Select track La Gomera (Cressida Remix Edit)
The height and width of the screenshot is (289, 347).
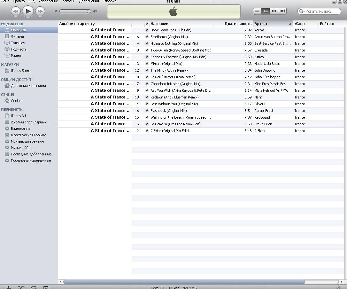[x=175, y=124]
